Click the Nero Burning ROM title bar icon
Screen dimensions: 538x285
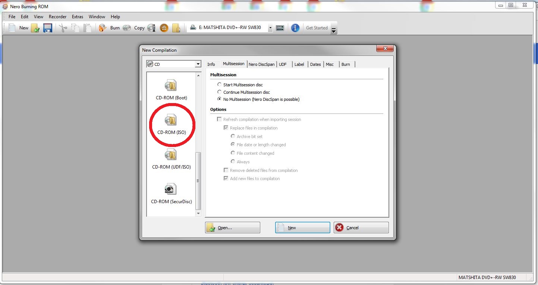(x=5, y=6)
